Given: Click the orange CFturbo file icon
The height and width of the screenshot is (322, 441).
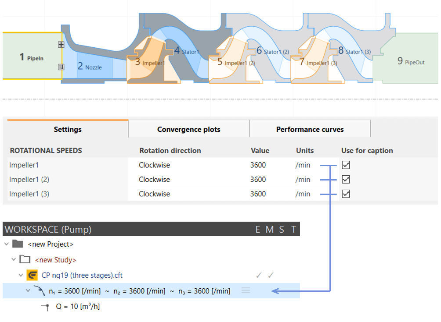Looking at the screenshot, I should tap(32, 275).
